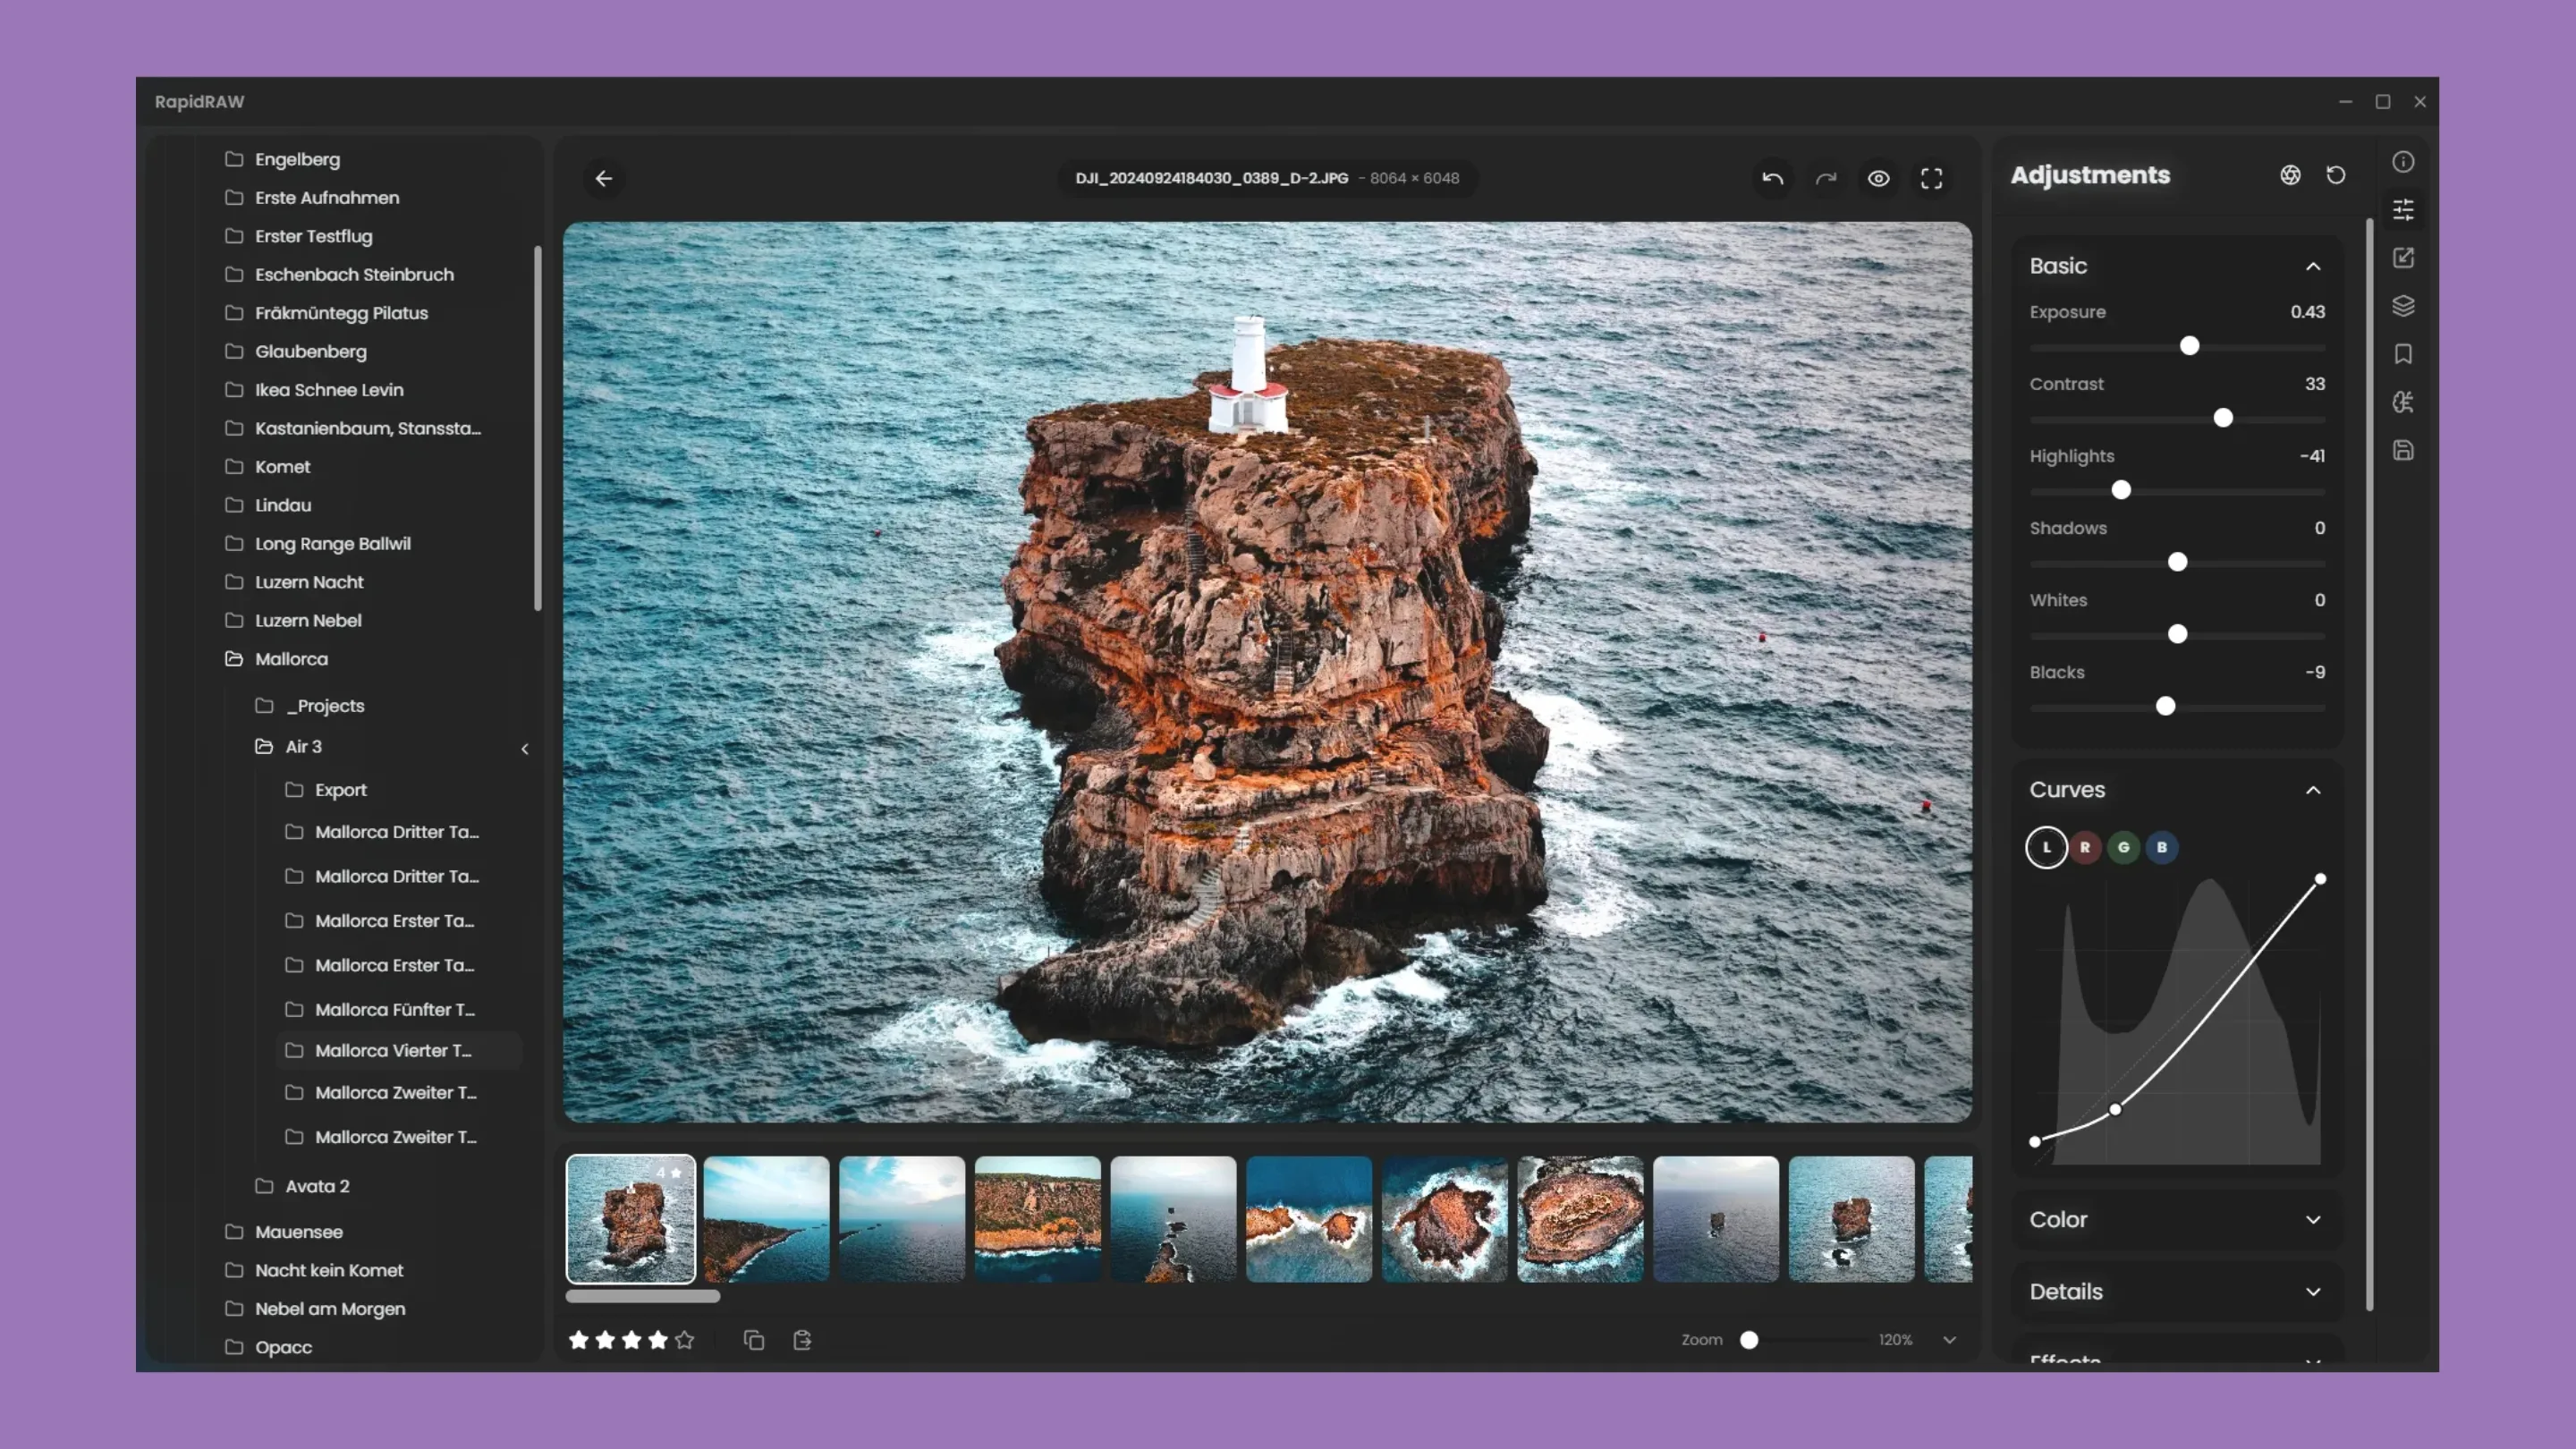Click the back arrow to return to library
The height and width of the screenshot is (1449, 2576).
pos(603,178)
